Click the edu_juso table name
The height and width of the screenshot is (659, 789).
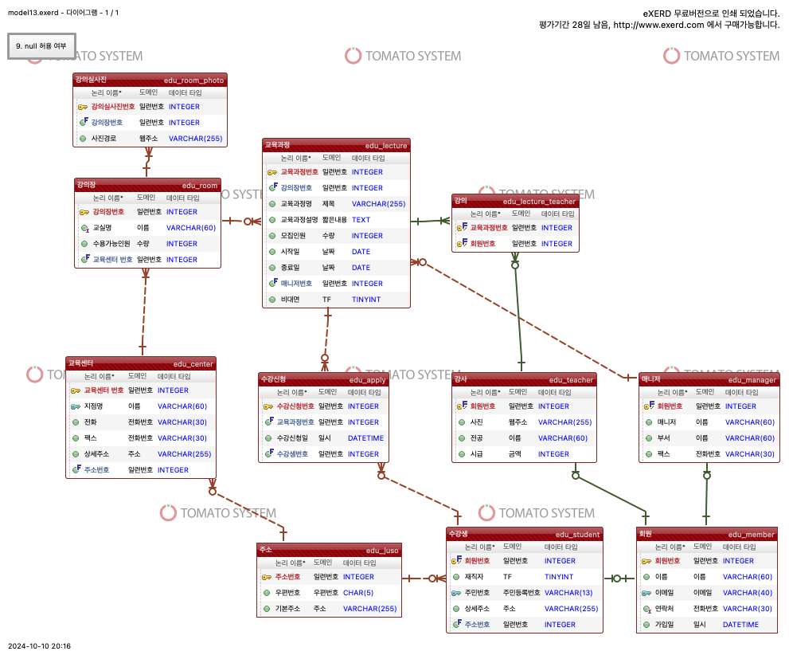click(x=382, y=551)
